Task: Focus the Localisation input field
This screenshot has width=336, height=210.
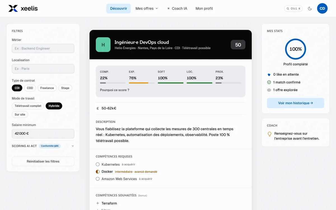Action: point(43,69)
